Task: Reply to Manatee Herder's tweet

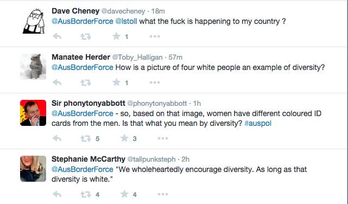Action: (57, 82)
